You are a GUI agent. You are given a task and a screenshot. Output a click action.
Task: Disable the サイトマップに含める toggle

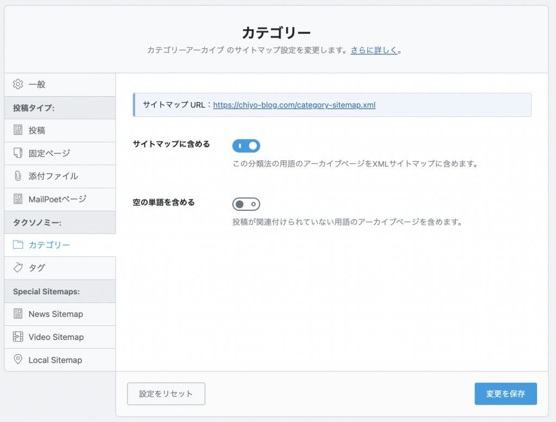click(246, 146)
